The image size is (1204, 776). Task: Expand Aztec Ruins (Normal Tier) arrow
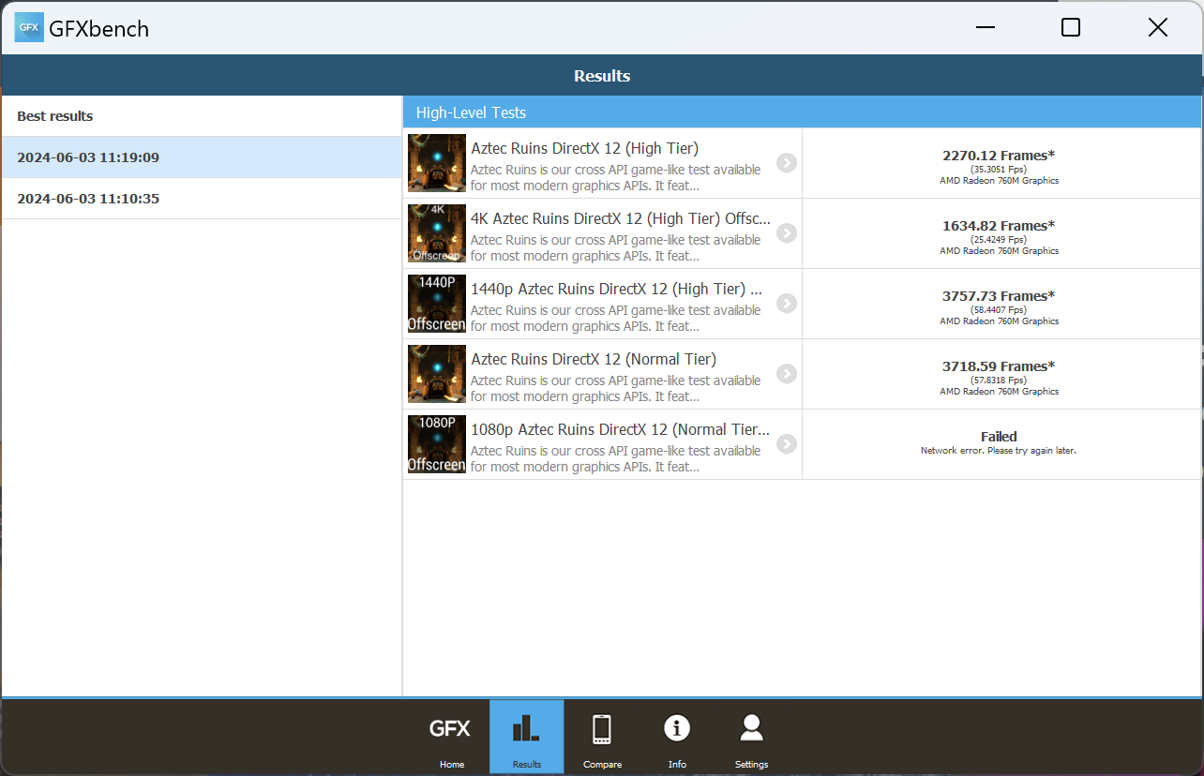pyautogui.click(x=787, y=374)
